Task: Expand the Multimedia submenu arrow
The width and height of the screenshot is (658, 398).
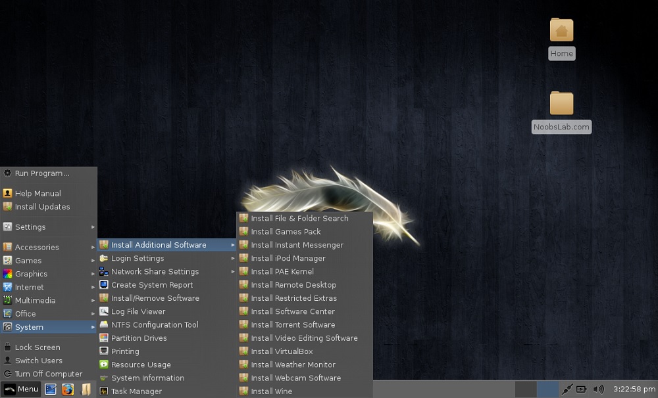Action: click(93, 300)
